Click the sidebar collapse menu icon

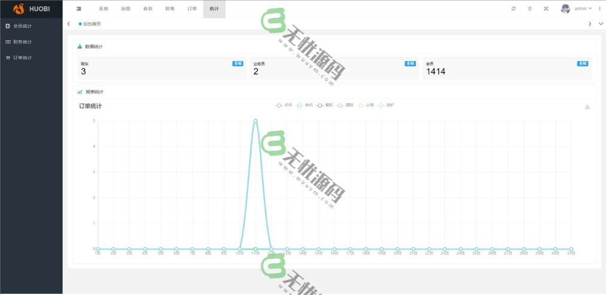pyautogui.click(x=79, y=8)
